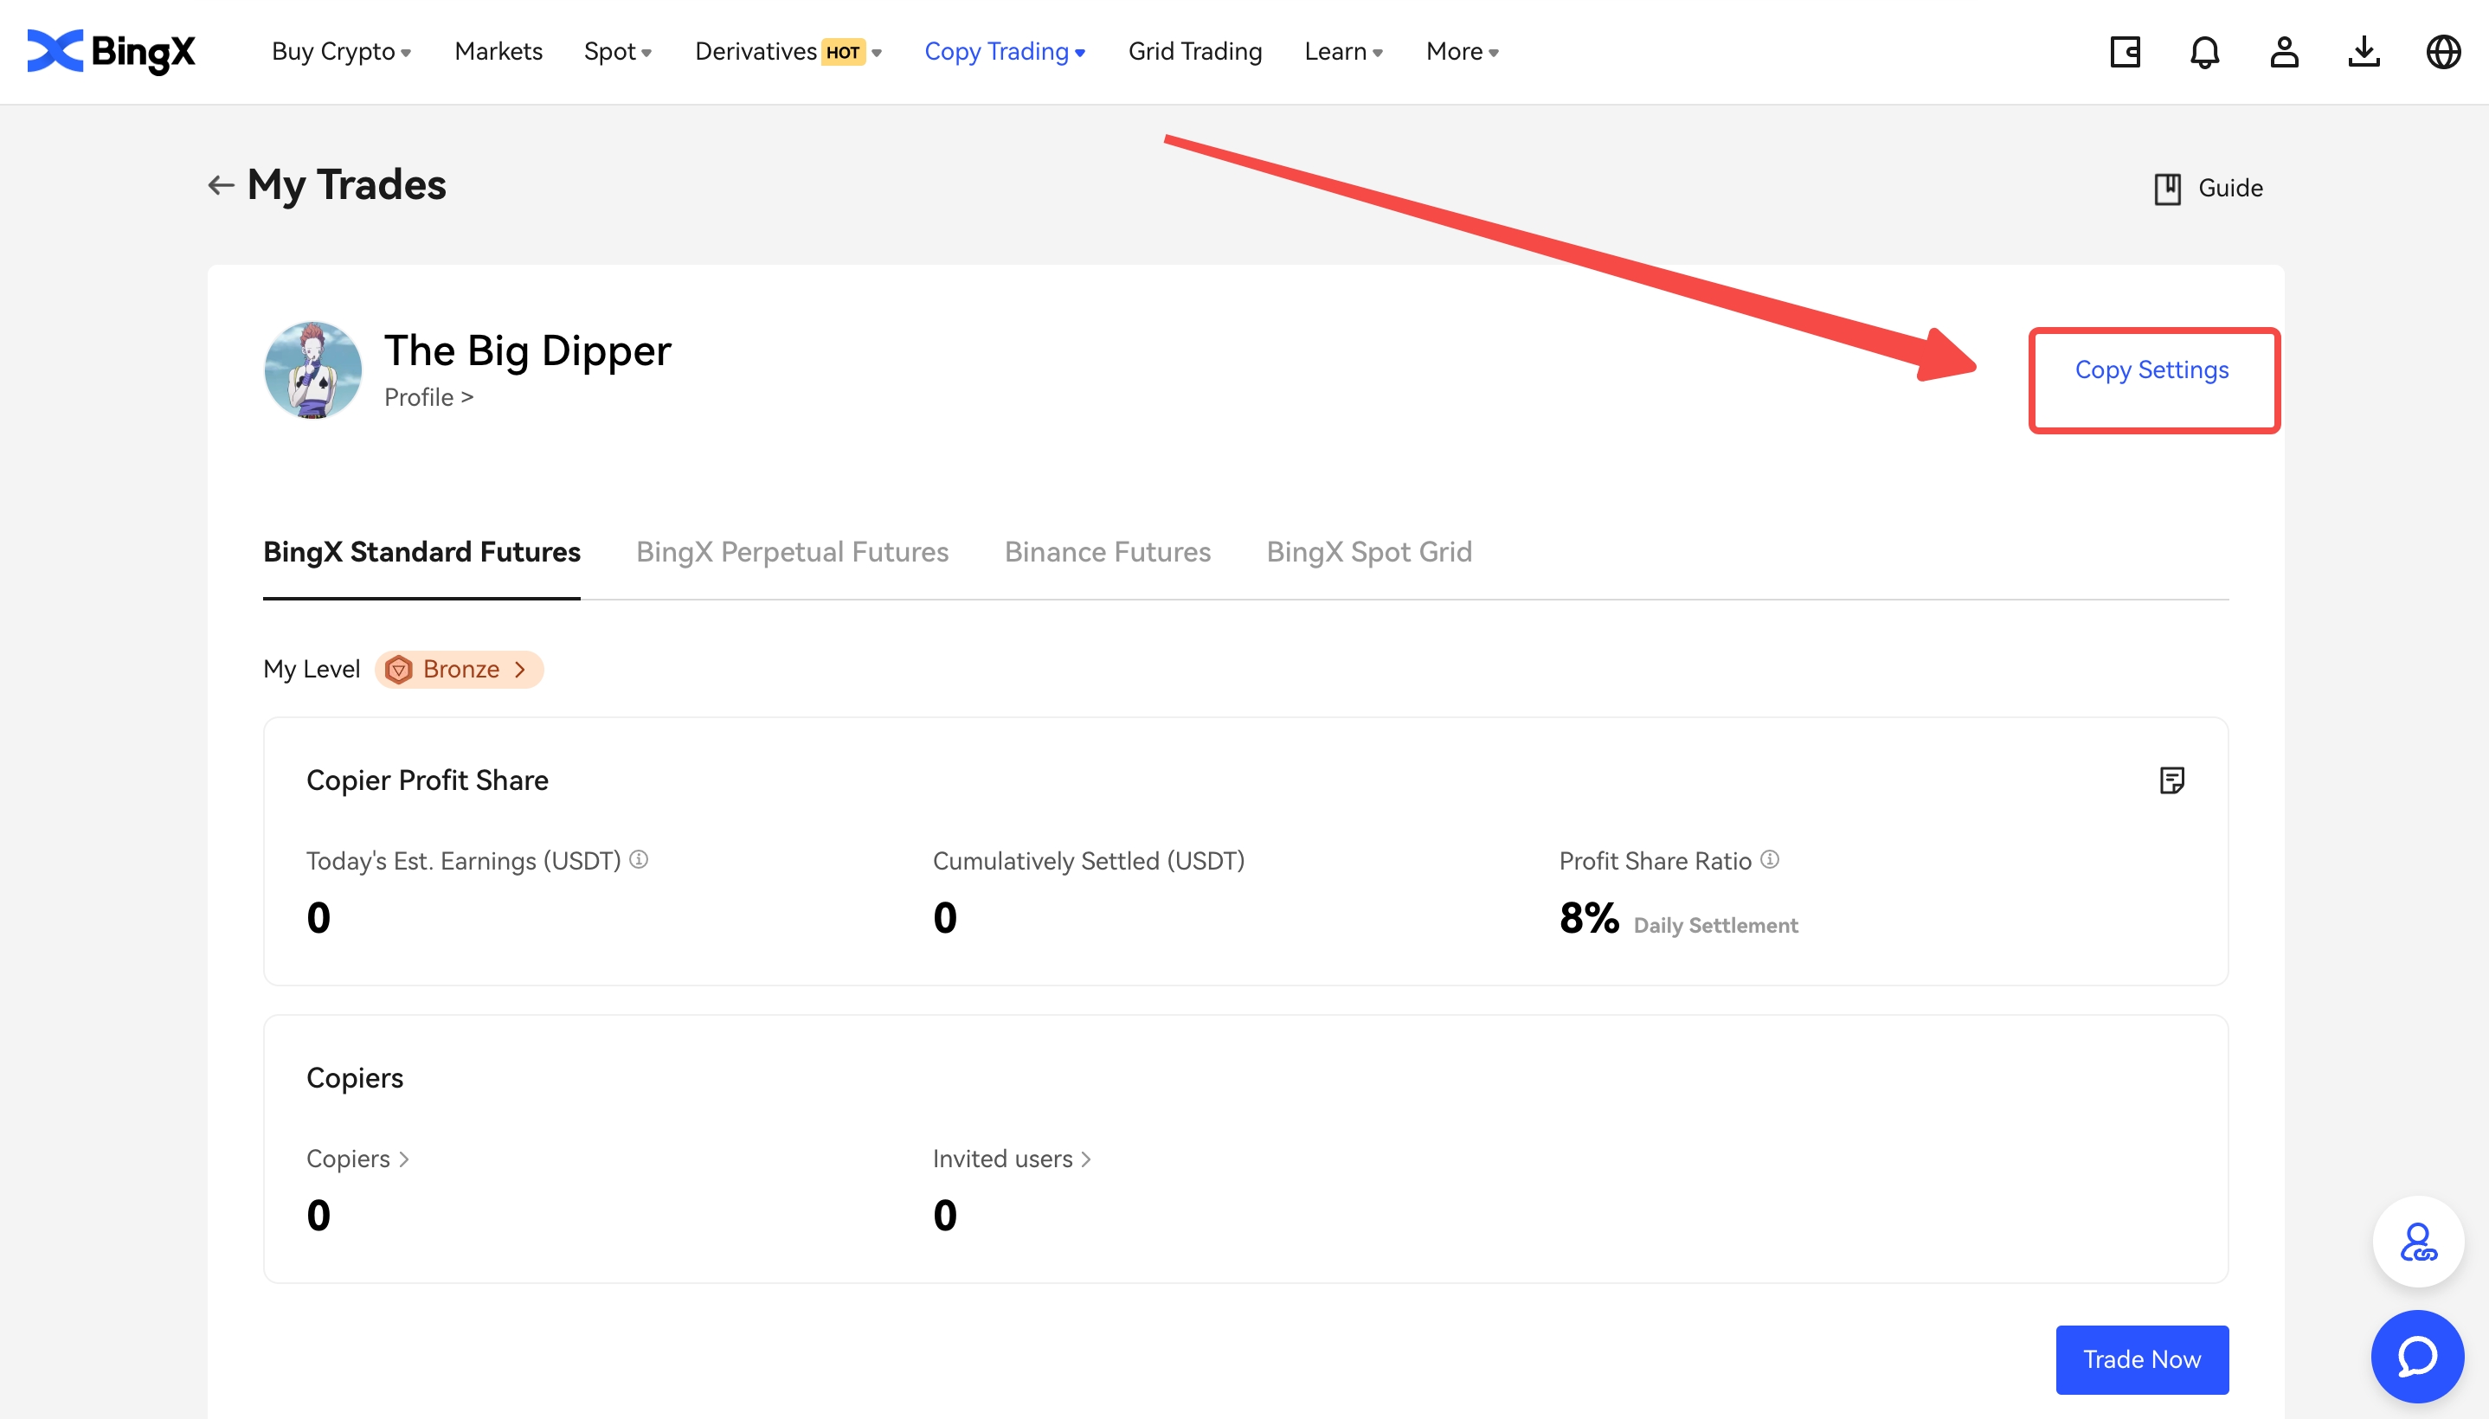This screenshot has height=1419, width=2489.
Task: Expand the Derivatives menu
Action: pyautogui.click(x=788, y=52)
